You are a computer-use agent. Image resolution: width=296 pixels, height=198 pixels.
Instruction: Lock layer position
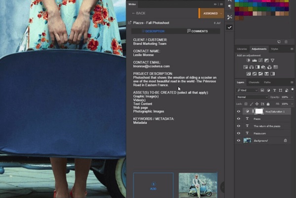tap(257, 104)
